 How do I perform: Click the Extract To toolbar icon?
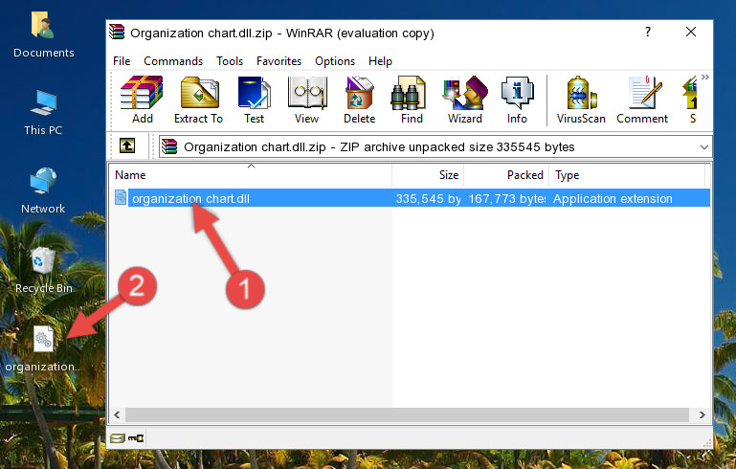click(198, 100)
